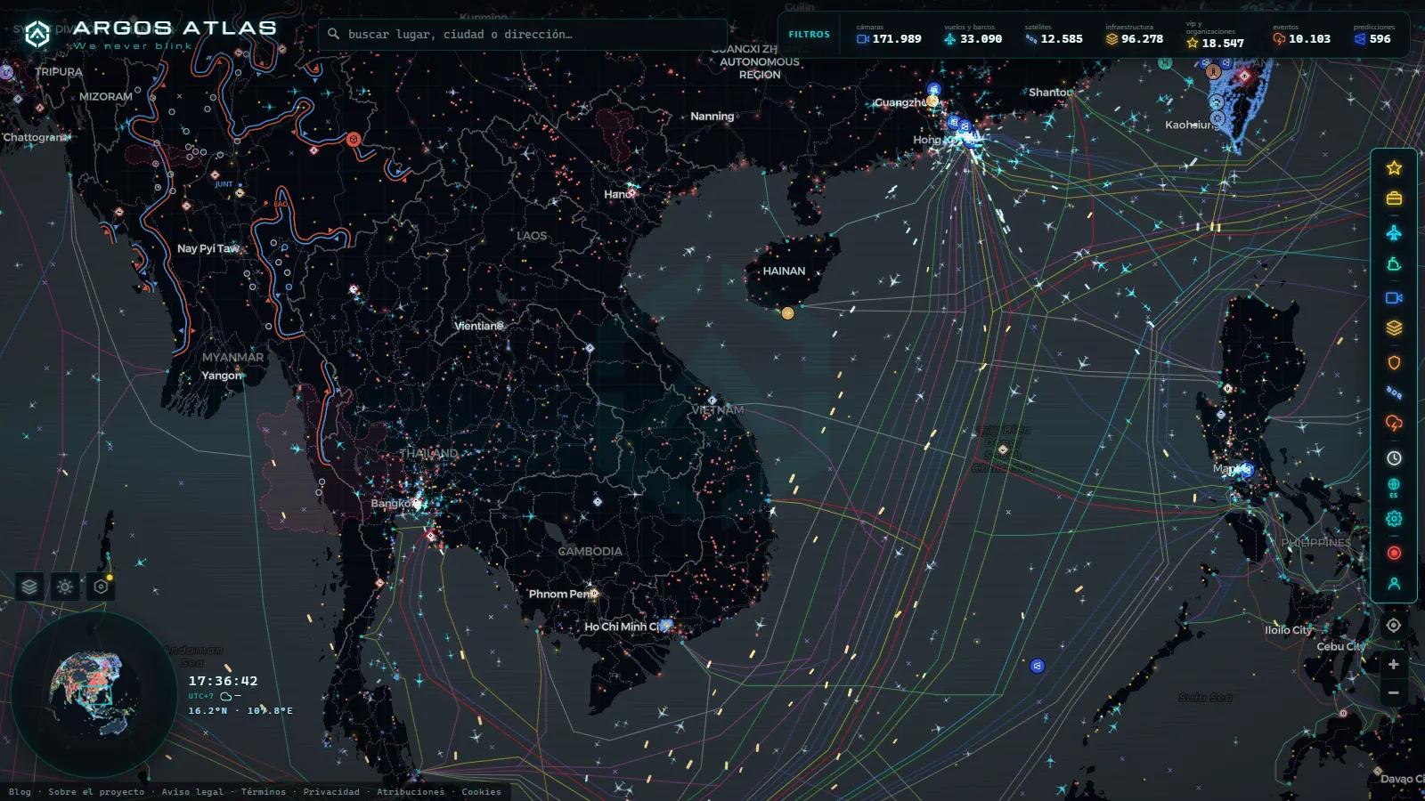The height and width of the screenshot is (801, 1425).
Task: Toggle the video camera layer in sidebar
Action: point(1394,298)
